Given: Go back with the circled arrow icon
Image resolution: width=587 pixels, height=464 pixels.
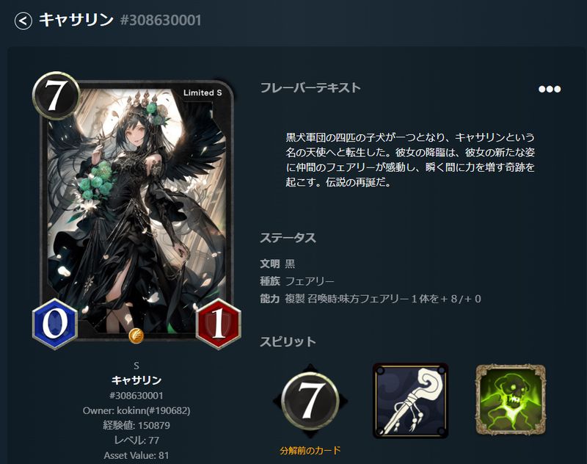Looking at the screenshot, I should 23,21.
